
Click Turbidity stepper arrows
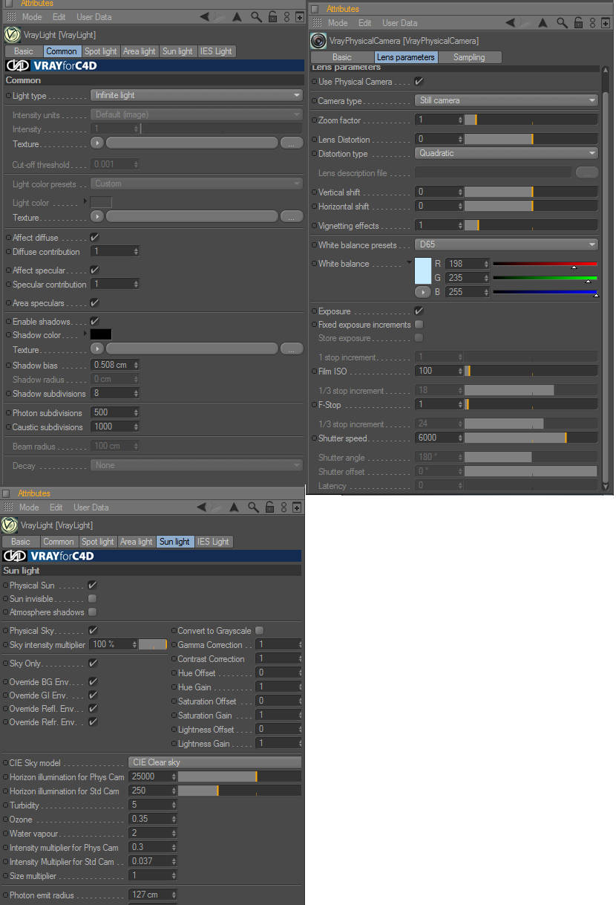pyautogui.click(x=173, y=805)
